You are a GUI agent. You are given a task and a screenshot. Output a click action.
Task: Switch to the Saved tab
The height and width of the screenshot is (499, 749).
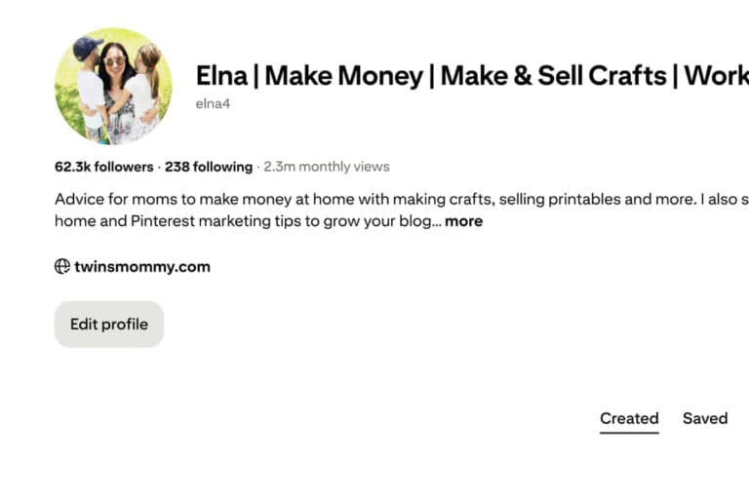704,418
